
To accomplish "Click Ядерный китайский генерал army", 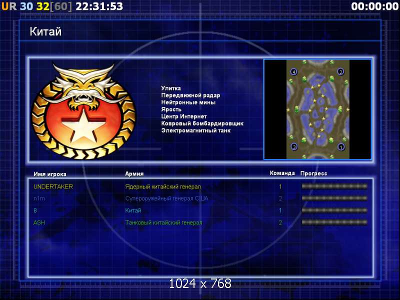I will coord(163,186).
